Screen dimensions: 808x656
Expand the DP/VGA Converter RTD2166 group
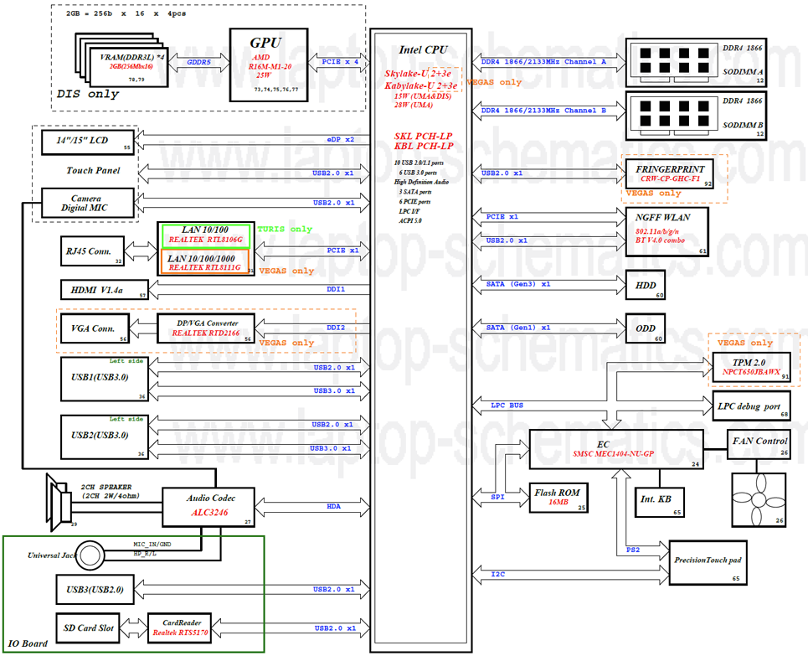206,328
